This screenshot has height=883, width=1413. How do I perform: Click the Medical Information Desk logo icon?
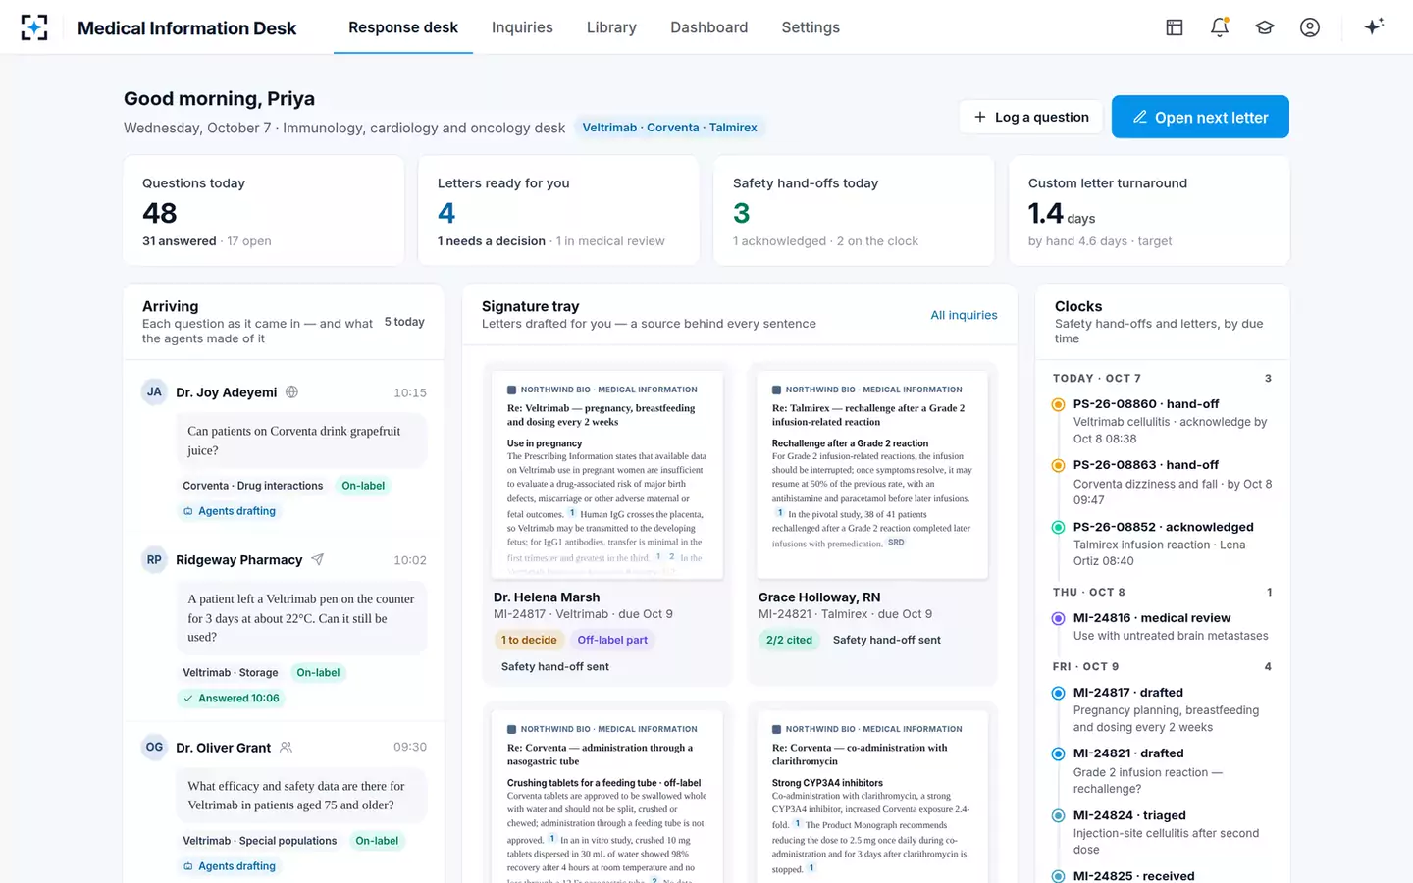pos(34,27)
